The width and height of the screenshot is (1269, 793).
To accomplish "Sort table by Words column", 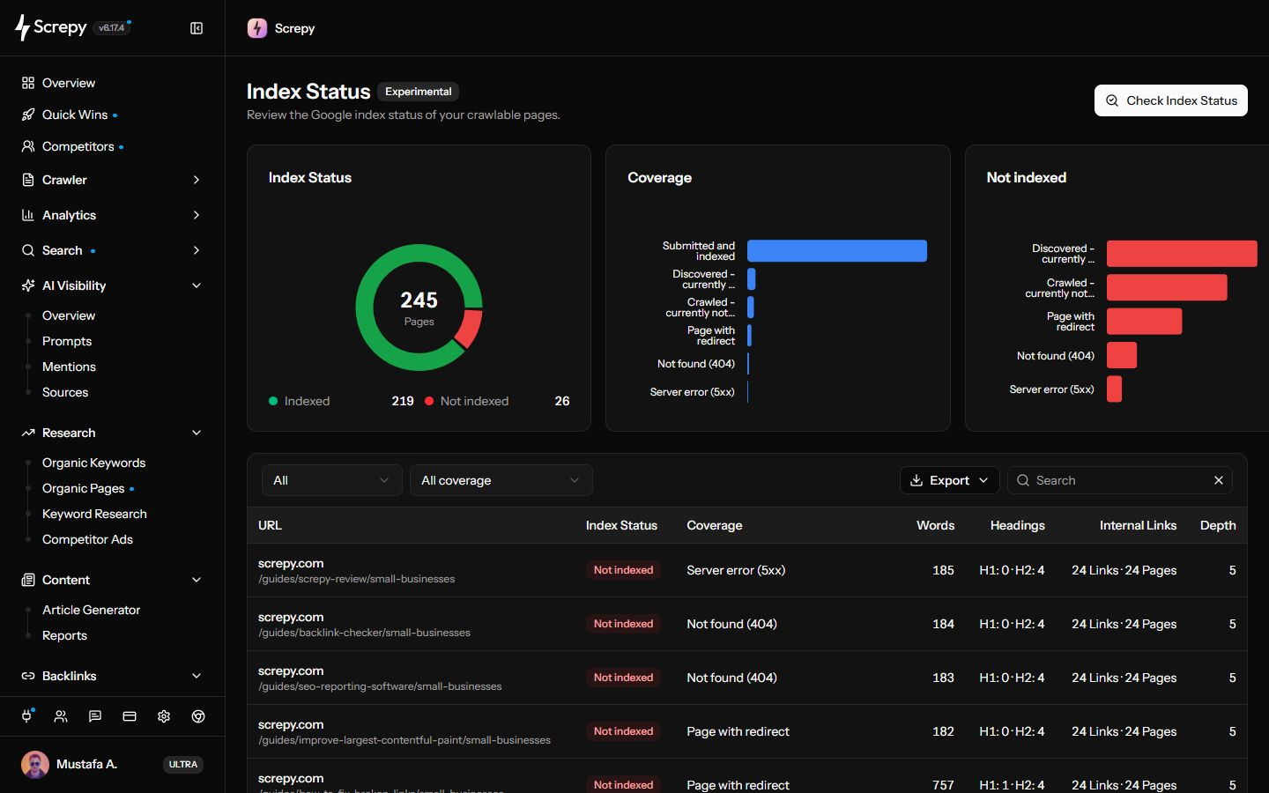I will click(x=935, y=525).
